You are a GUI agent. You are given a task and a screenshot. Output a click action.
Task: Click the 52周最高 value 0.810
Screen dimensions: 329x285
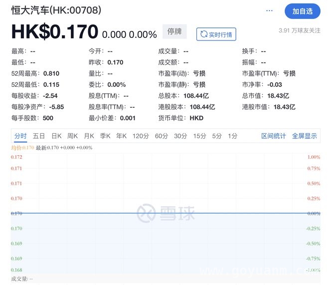51,73
